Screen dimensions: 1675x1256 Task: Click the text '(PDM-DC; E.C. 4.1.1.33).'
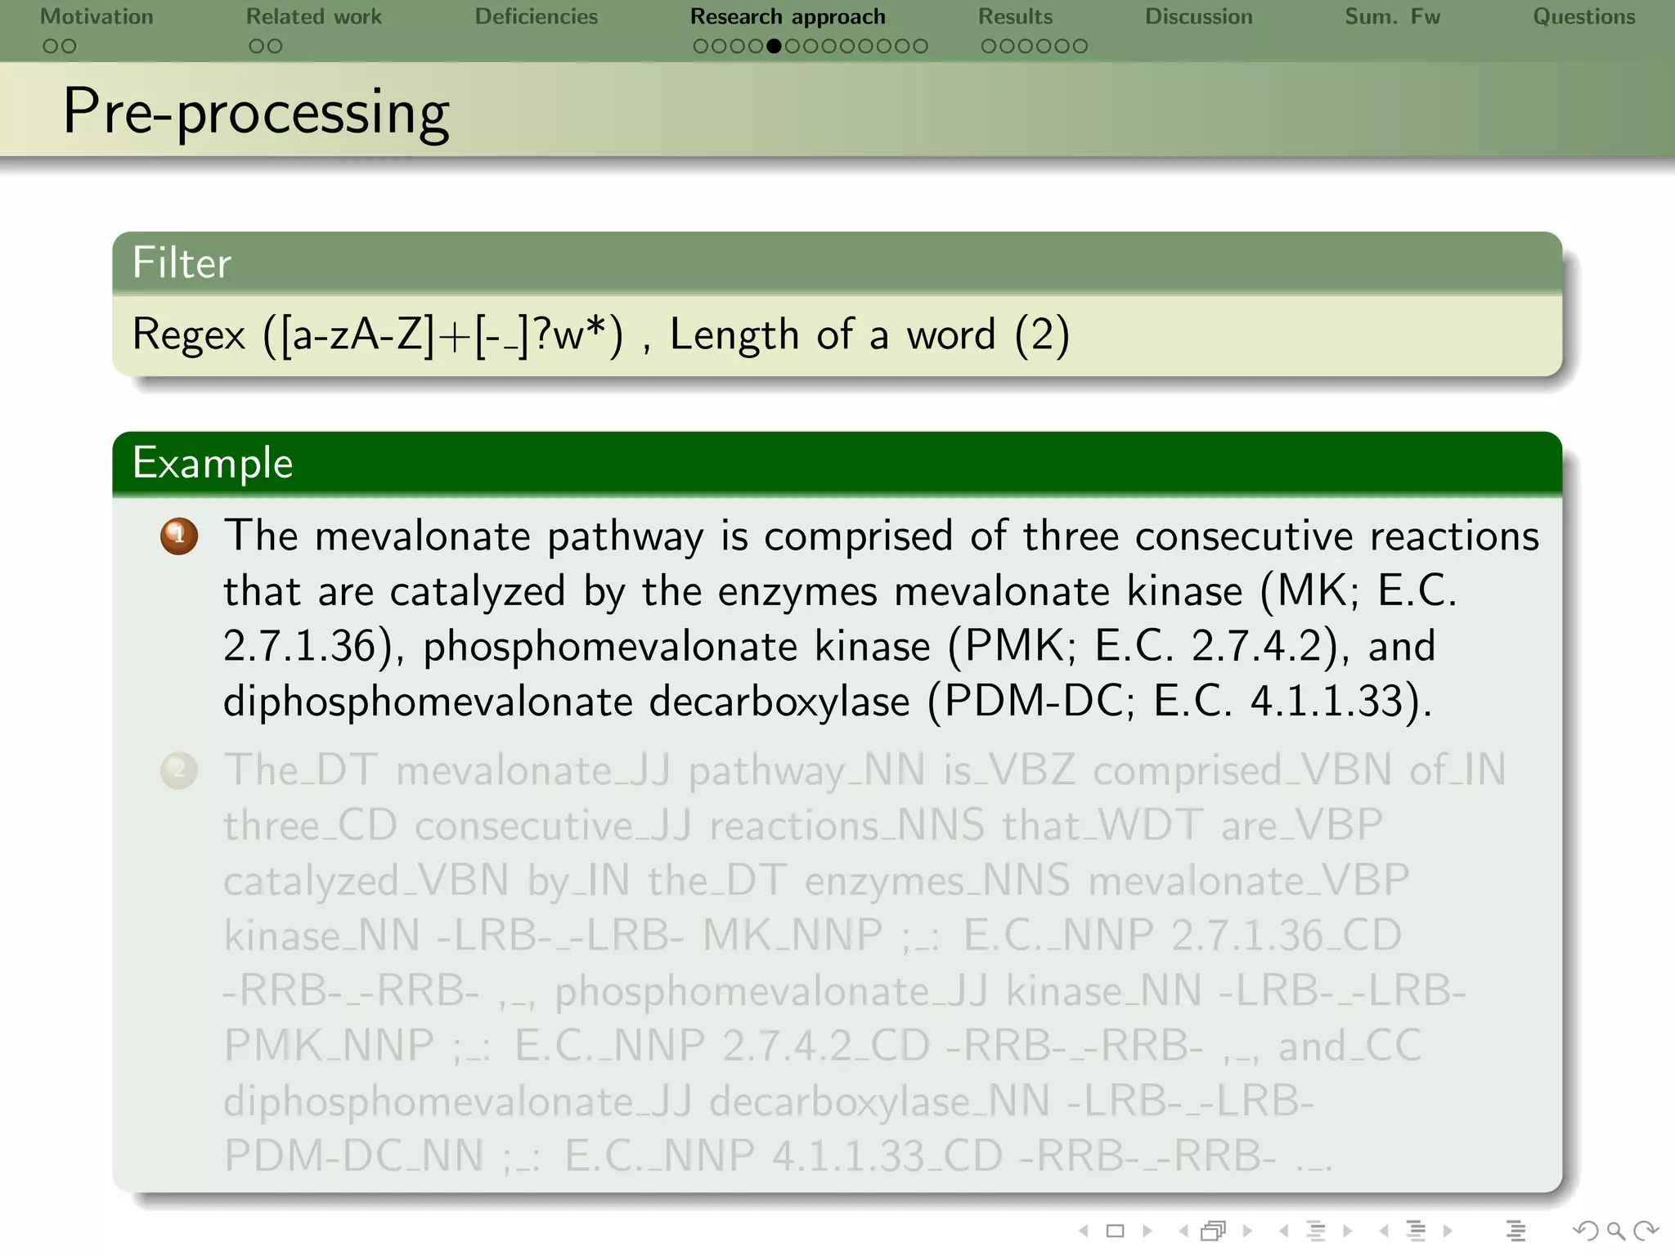[x=1179, y=702]
